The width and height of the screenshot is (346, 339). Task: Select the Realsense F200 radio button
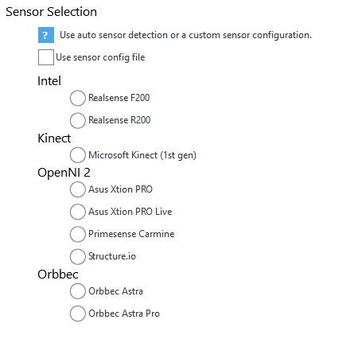(x=78, y=98)
